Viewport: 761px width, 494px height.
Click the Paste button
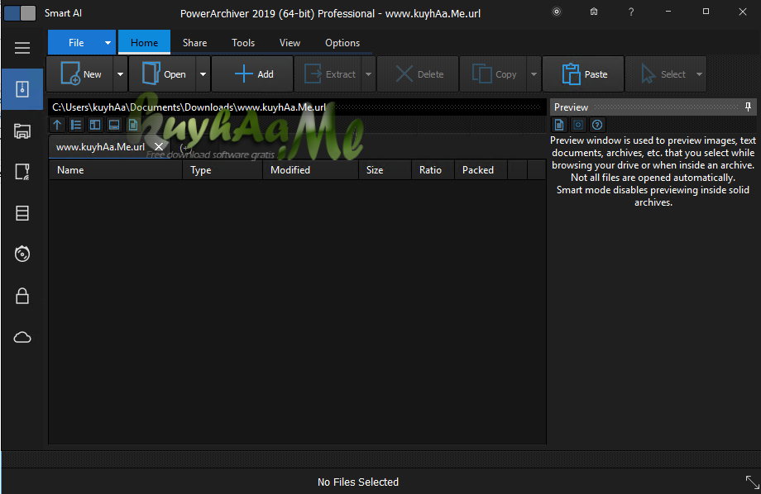583,74
